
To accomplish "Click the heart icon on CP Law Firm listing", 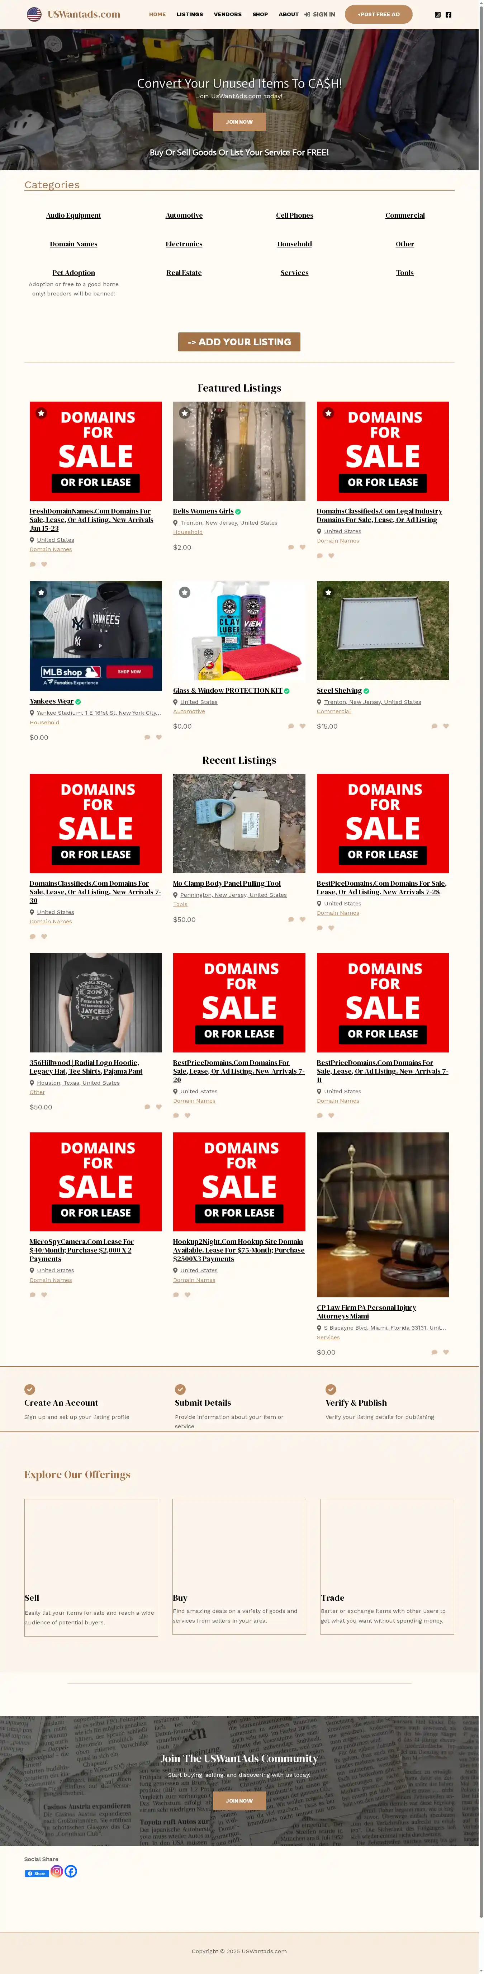I will (x=446, y=1352).
